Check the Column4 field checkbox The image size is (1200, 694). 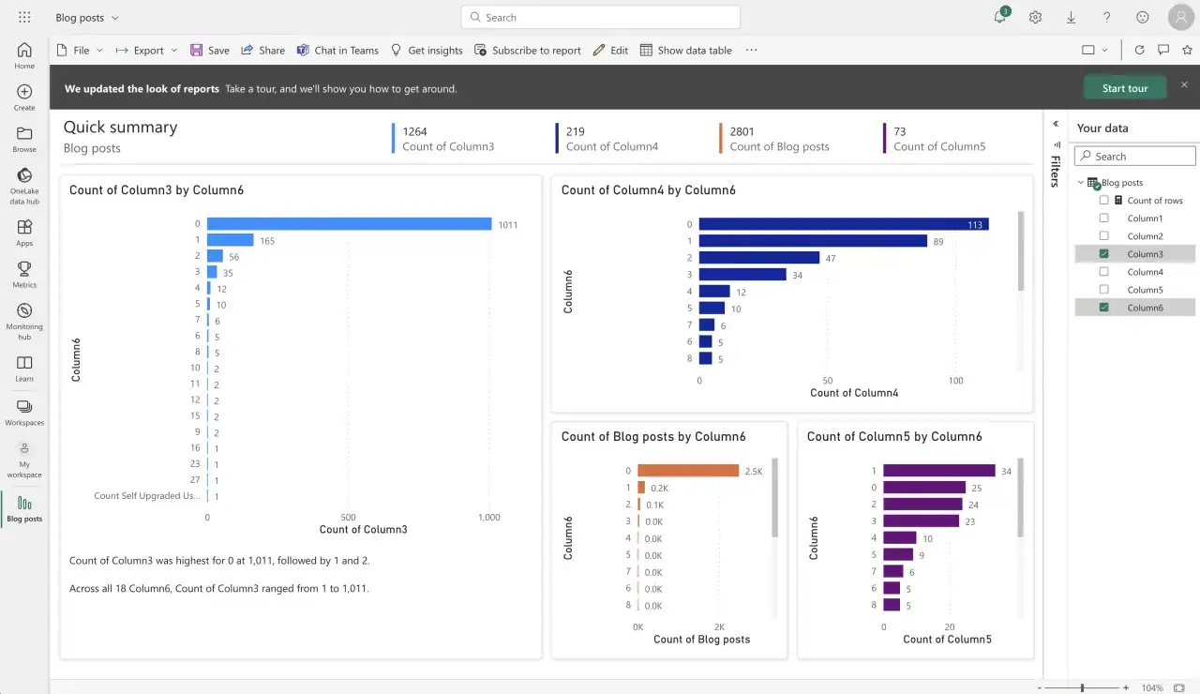tap(1103, 272)
